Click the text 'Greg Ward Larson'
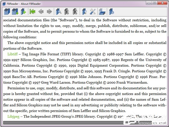This screenshot has width=169, height=127. pos(56,83)
